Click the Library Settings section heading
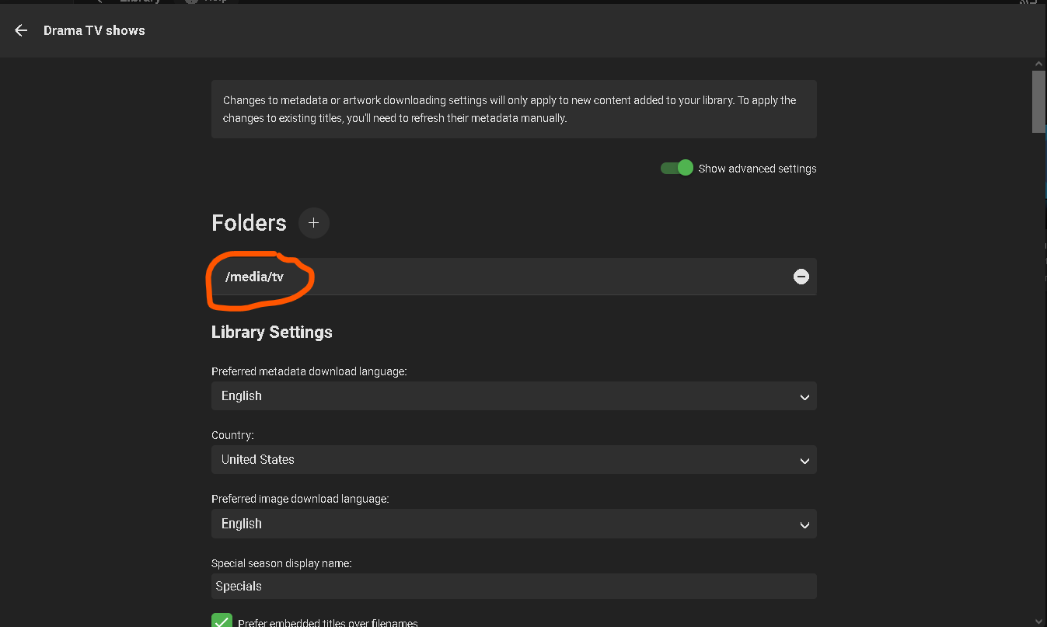Screen dimensions: 1047x627 pyautogui.click(x=271, y=332)
